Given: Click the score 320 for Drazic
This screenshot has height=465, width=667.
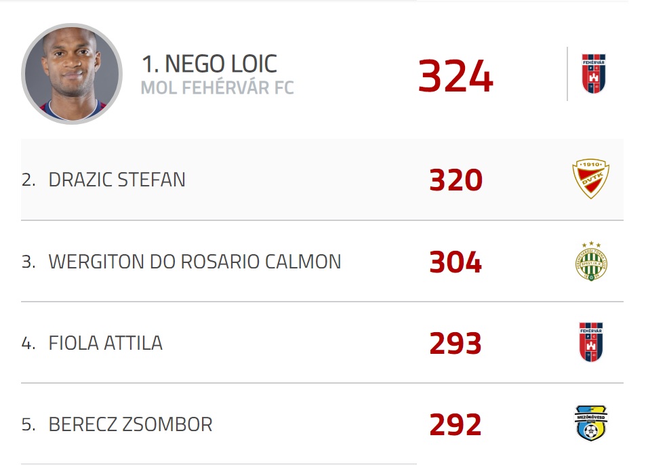Looking at the screenshot, I should coord(456,180).
